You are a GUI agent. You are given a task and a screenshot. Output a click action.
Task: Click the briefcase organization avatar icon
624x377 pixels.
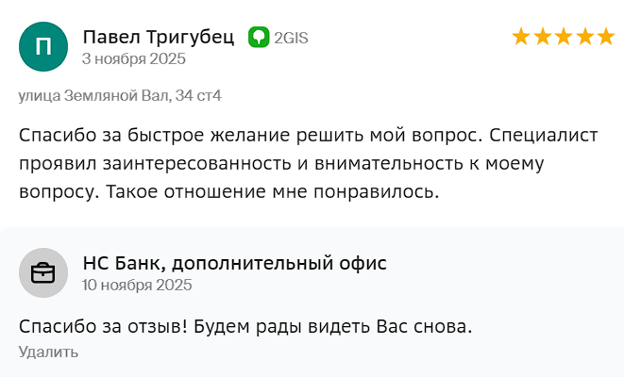(43, 272)
